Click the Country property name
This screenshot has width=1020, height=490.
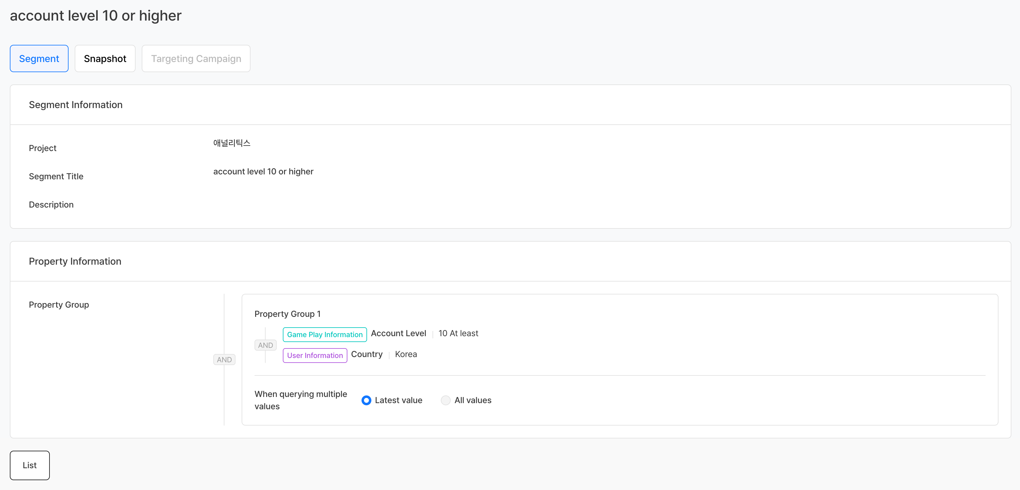(x=367, y=354)
